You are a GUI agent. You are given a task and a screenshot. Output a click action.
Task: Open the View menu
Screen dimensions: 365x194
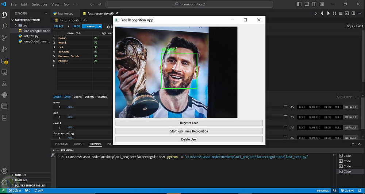[55, 4]
